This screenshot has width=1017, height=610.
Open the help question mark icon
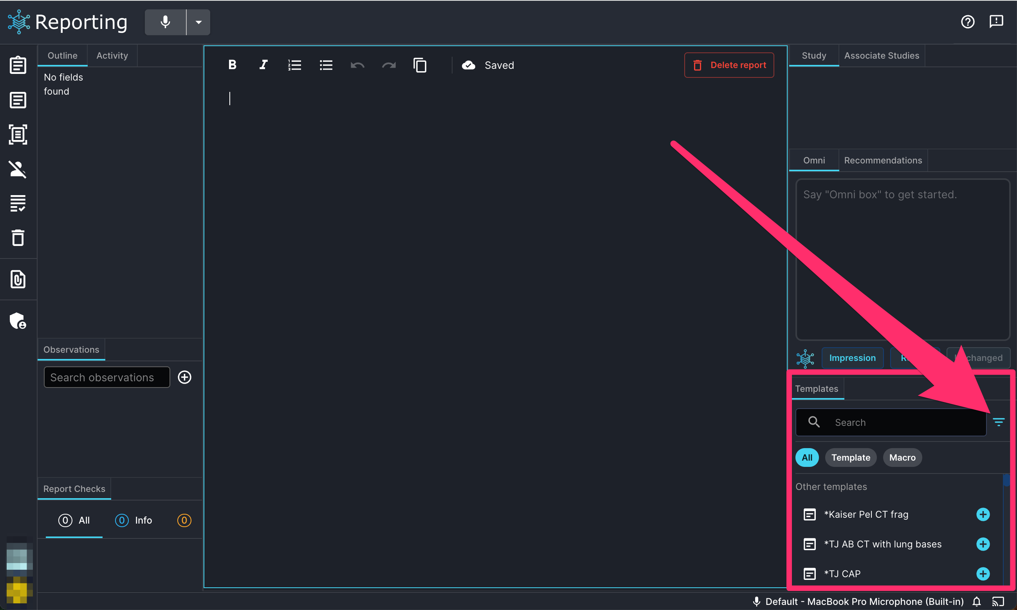point(967,22)
